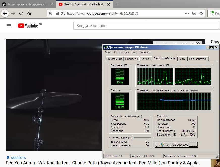The height and width of the screenshot is (167, 220).
Task: Click the YouTube logo
Action: (28, 26)
